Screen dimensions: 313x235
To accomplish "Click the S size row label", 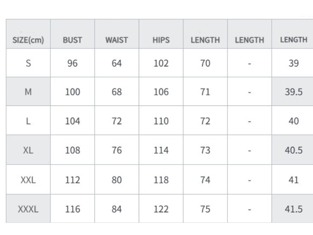I will coord(28,63).
